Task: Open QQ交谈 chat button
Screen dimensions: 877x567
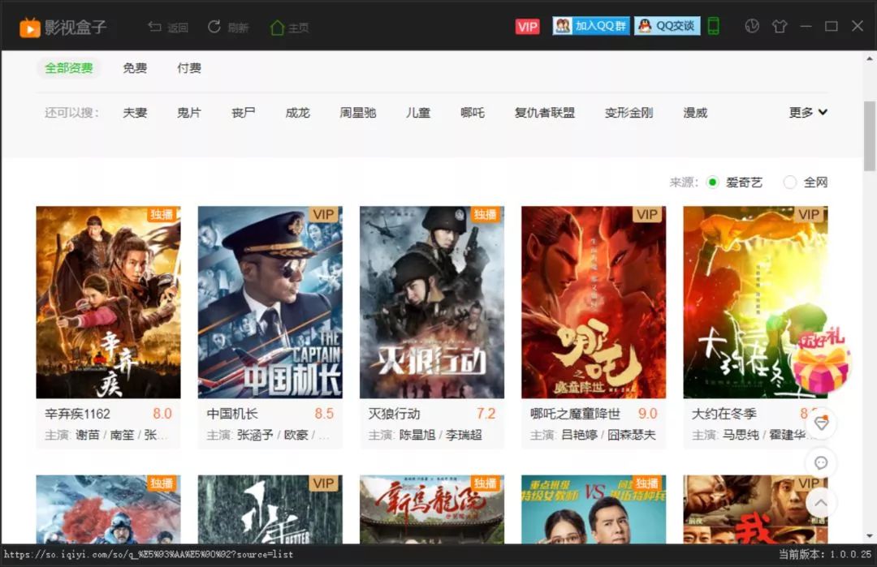Action: click(667, 26)
